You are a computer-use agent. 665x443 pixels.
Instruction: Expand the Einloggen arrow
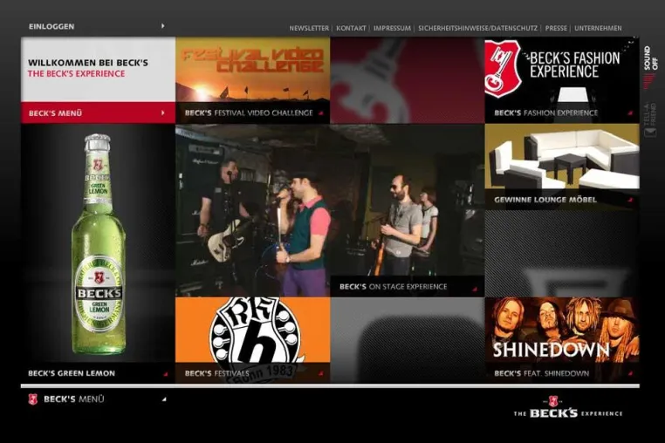click(x=163, y=26)
